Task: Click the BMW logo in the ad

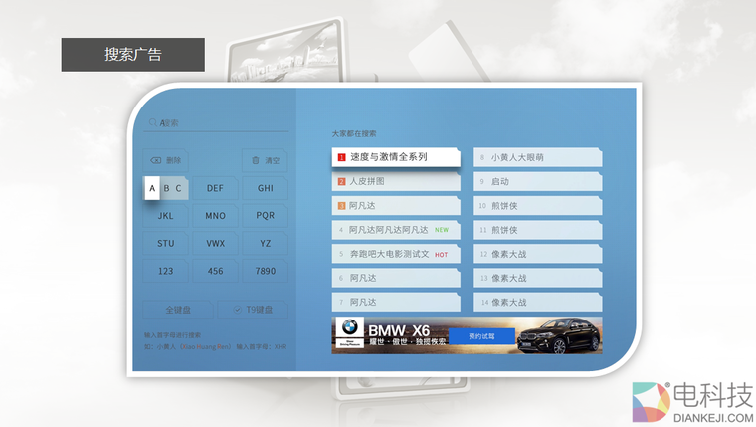Action: point(349,328)
